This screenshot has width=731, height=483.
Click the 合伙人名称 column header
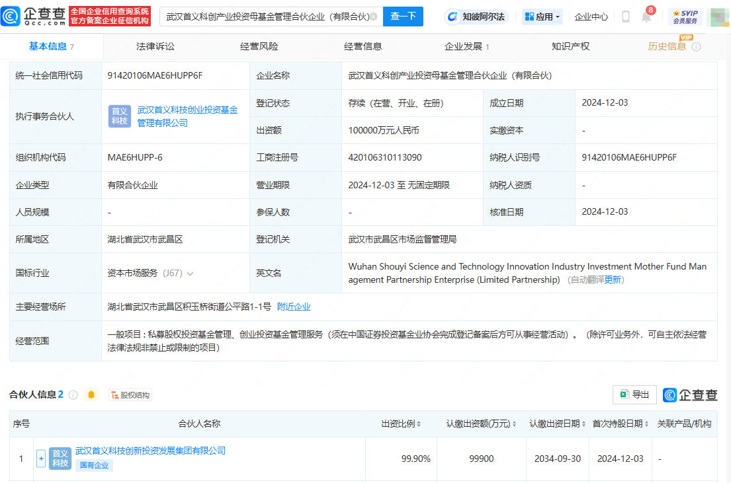(199, 424)
